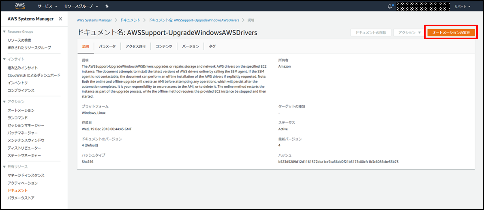This screenshot has width=484, height=210.
Task: Switch to the コンテンツ tab
Action: pos(164,47)
